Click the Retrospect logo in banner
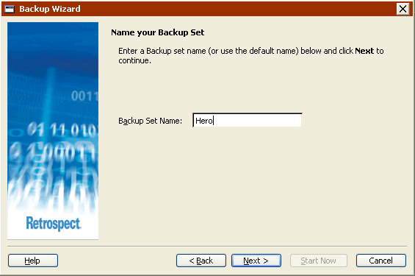This screenshot has width=415, height=276. 54,224
